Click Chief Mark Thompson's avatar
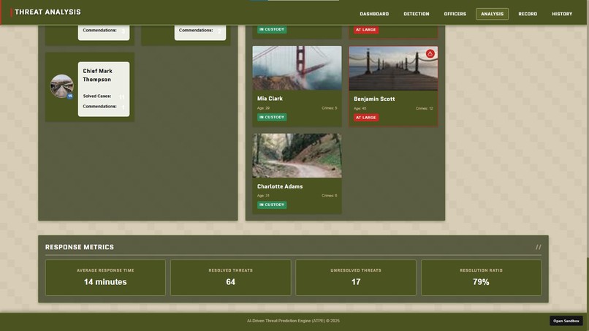 pos(61,86)
